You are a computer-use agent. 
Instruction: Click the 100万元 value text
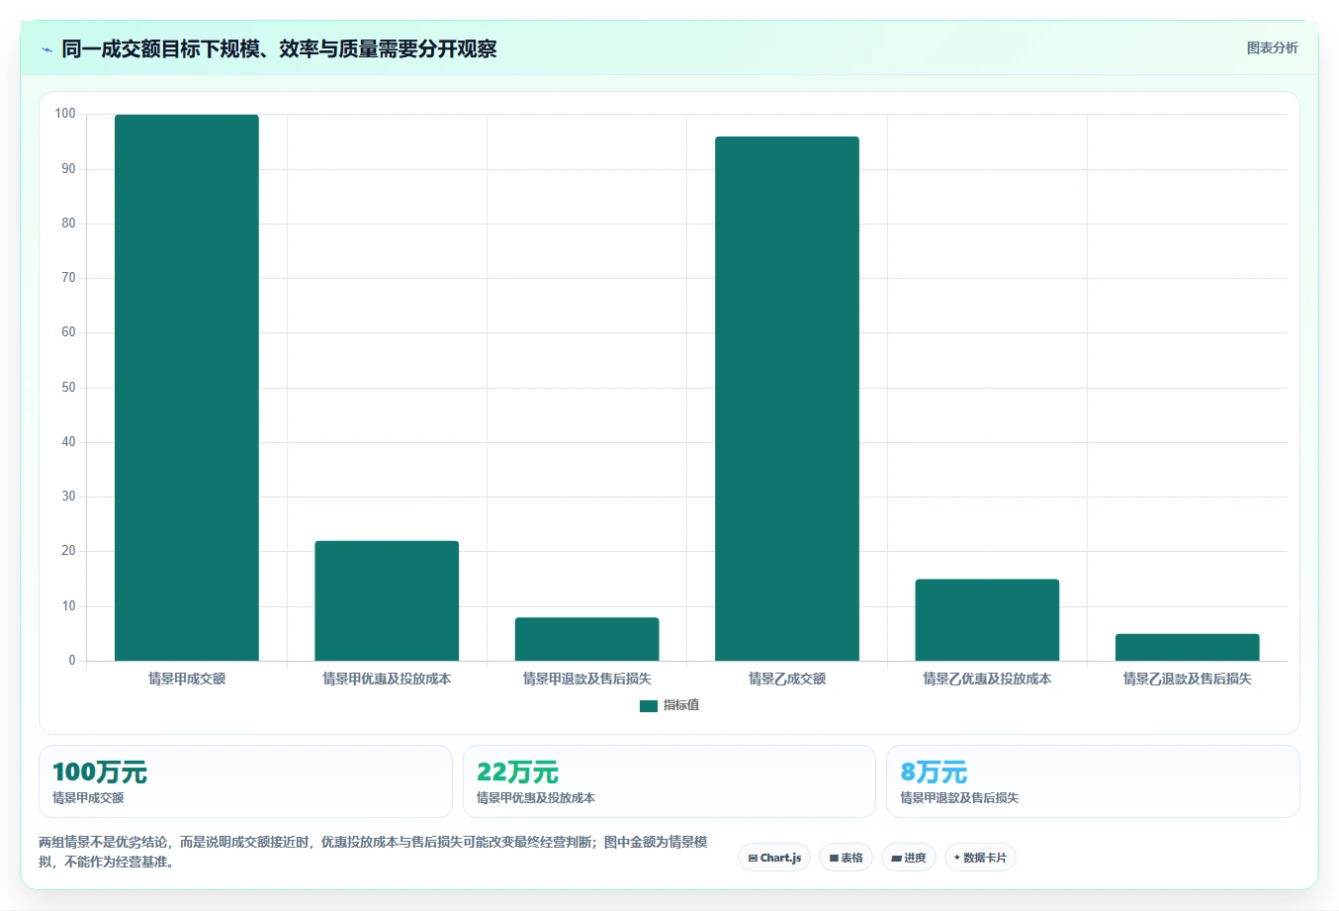(x=100, y=773)
